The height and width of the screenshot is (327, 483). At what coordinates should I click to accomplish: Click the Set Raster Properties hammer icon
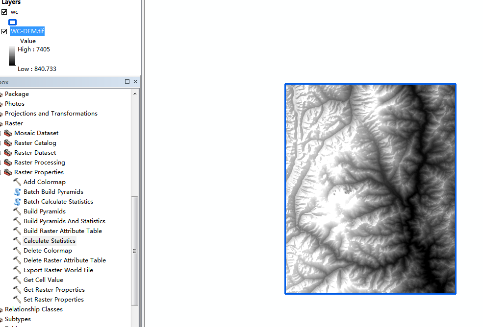(x=17, y=299)
